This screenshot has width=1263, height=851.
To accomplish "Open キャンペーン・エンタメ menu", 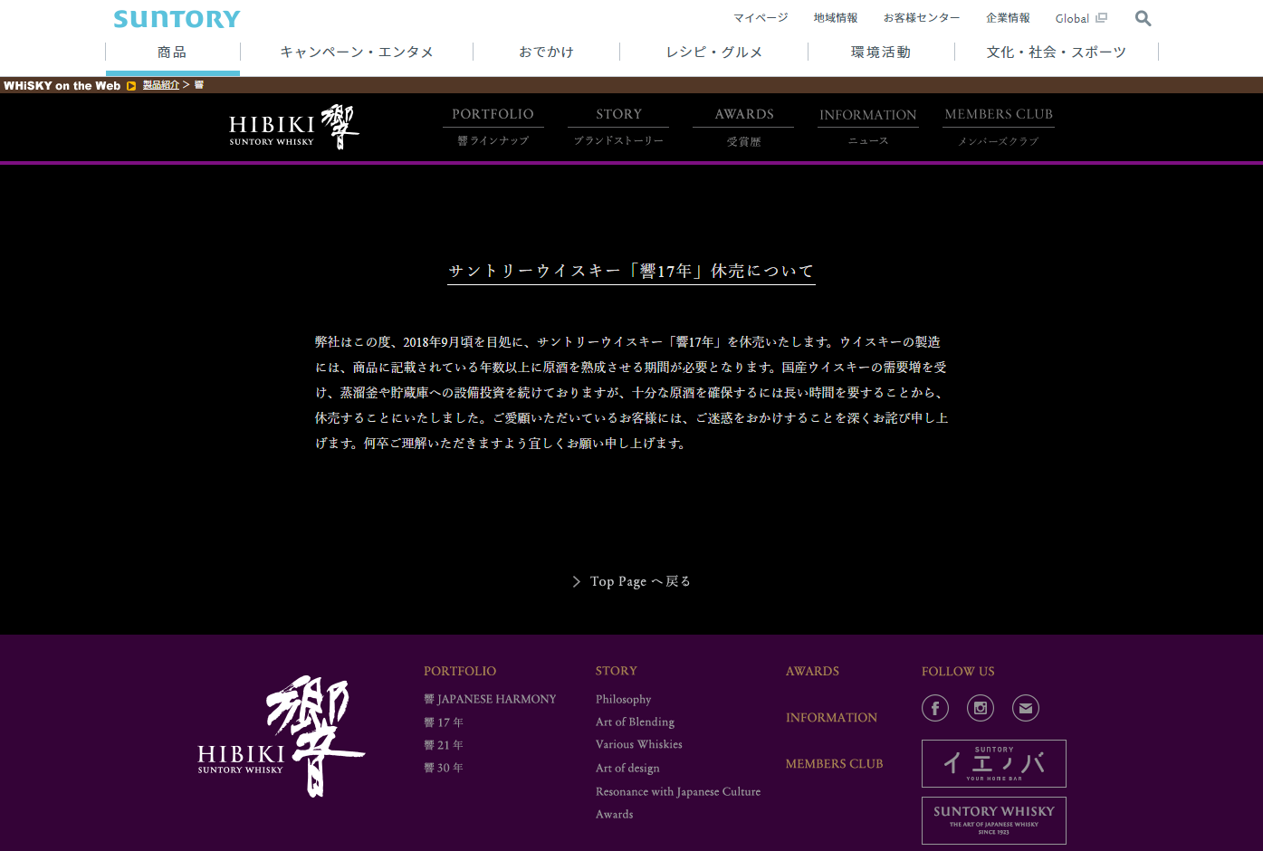I will pyautogui.click(x=357, y=53).
